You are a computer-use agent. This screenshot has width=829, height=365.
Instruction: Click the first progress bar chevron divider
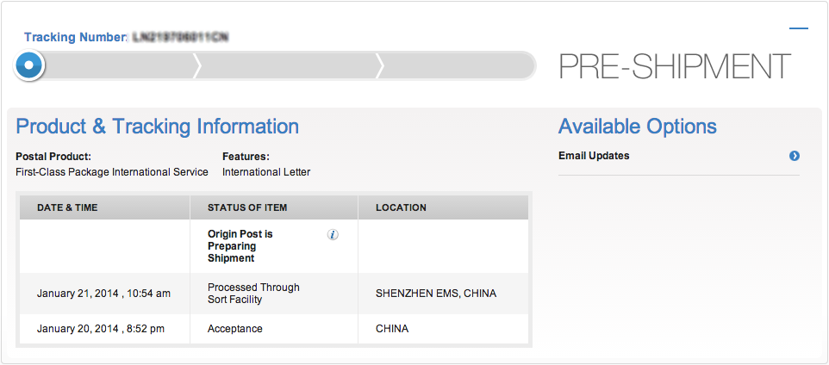pyautogui.click(x=197, y=65)
